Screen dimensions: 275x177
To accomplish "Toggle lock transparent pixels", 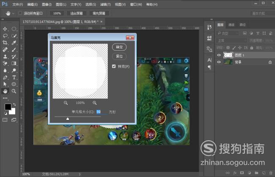I will (228, 48).
